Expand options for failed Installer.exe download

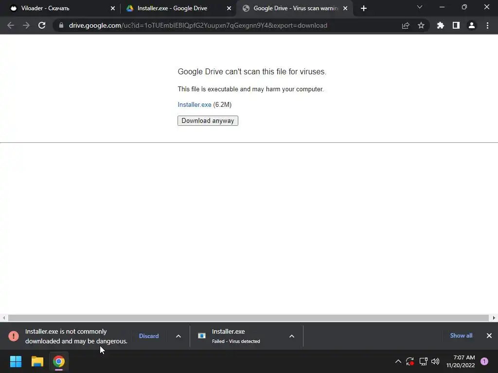coord(292,336)
